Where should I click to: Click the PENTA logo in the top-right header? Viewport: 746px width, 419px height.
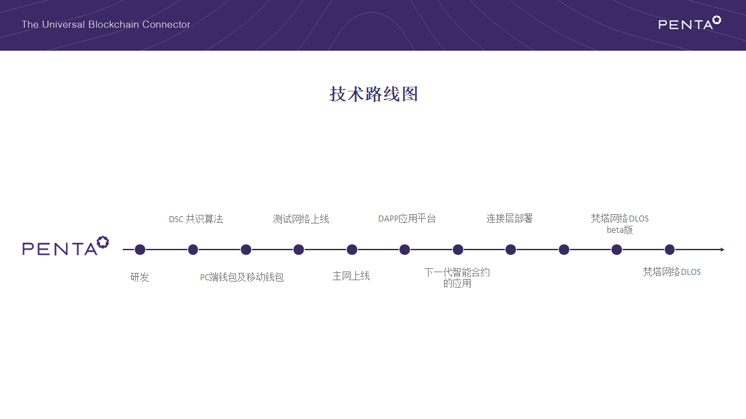coord(689,23)
